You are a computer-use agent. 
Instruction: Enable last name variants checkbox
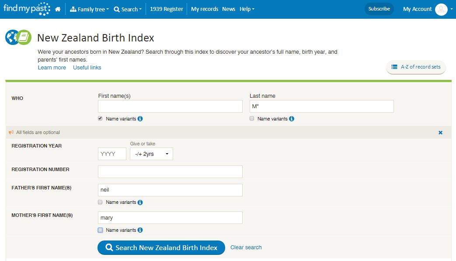click(252, 118)
